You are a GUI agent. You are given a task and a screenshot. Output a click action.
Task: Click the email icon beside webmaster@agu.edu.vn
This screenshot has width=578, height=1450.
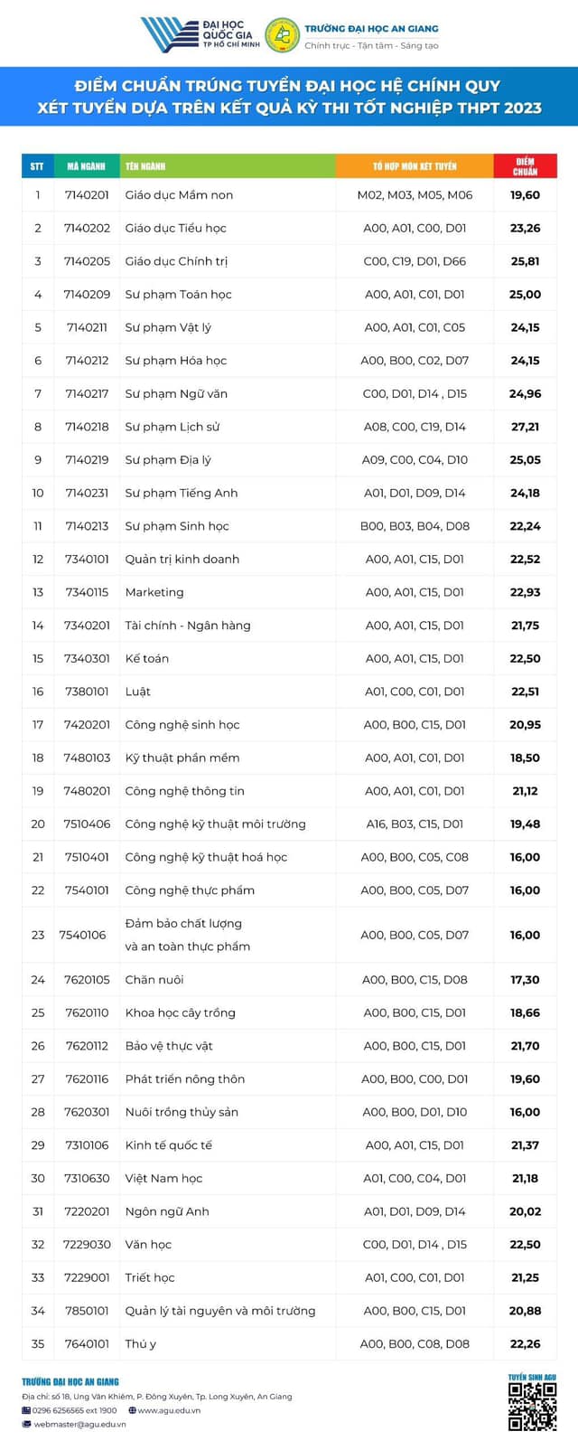26,1424
